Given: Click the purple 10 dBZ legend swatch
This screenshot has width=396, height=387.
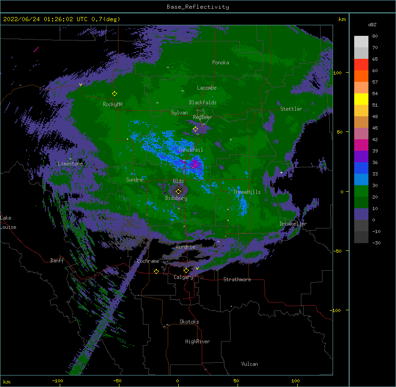Looking at the screenshot, I should 361,214.
